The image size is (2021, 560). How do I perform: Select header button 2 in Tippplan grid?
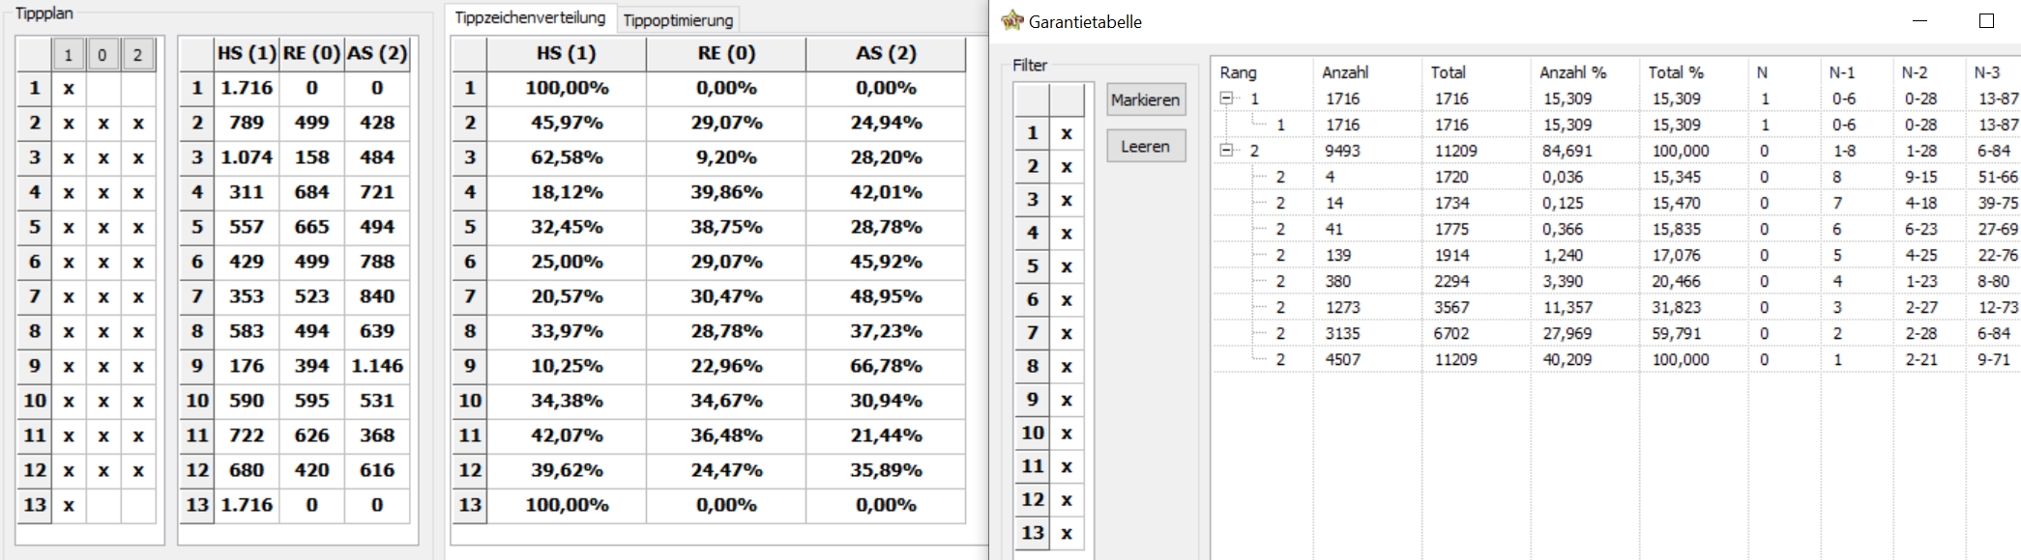(137, 55)
